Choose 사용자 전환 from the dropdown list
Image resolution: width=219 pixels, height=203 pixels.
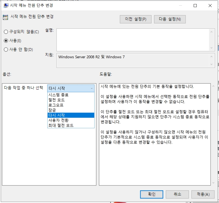(71, 120)
